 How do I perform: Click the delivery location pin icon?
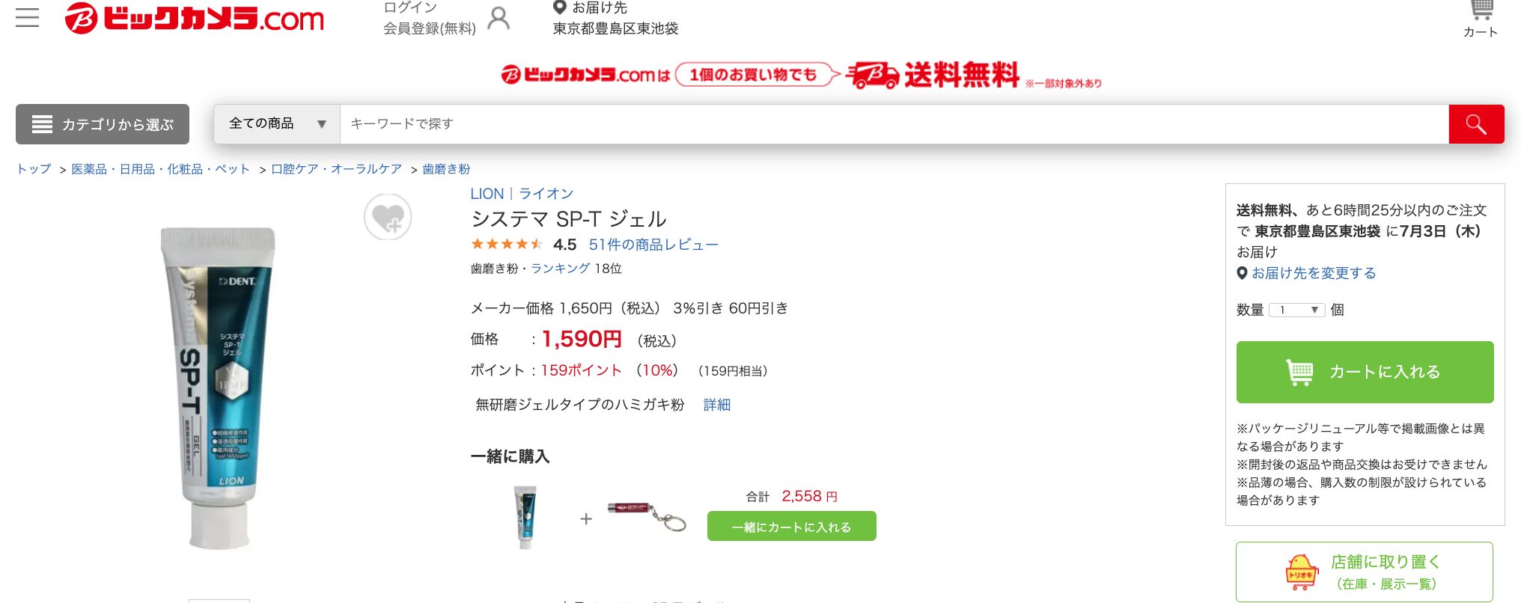[x=559, y=7]
